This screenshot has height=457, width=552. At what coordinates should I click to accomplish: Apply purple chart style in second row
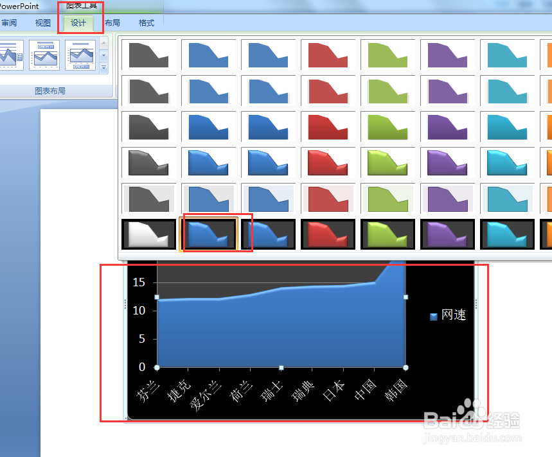coord(447,91)
